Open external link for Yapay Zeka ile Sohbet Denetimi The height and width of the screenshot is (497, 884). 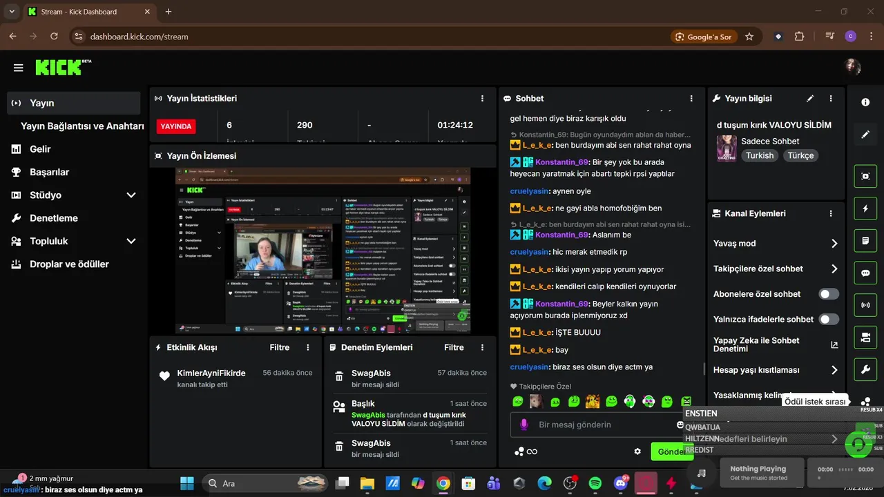click(834, 344)
